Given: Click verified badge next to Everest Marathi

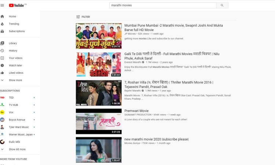Looking at the screenshot, I should (143, 62).
